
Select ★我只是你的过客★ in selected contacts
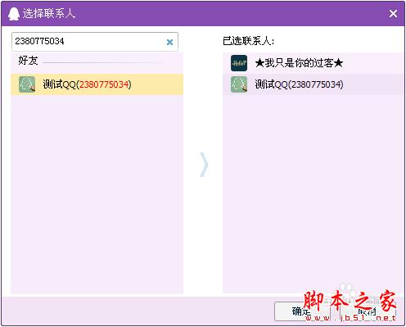click(x=314, y=63)
